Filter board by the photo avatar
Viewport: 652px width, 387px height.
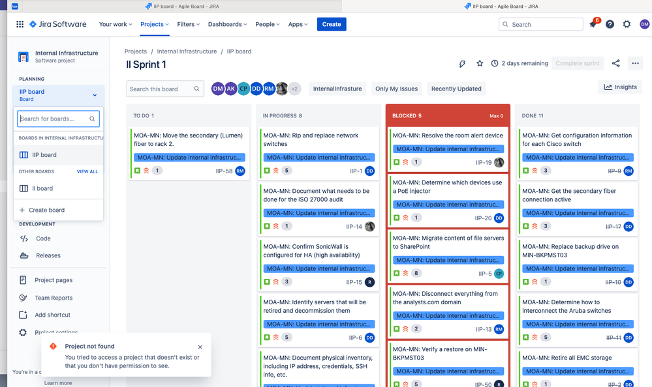click(282, 89)
